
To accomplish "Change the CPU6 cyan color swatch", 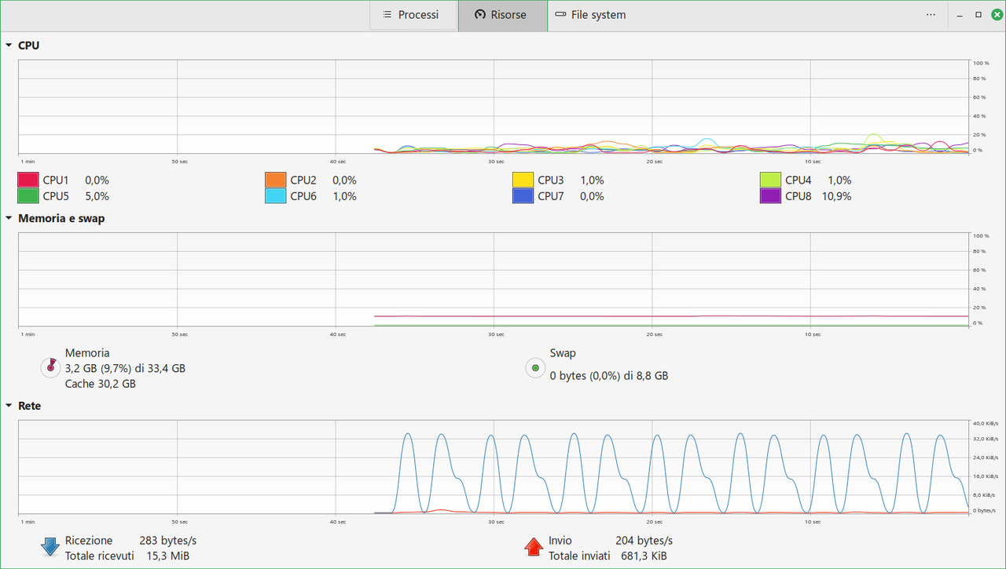I will 275,196.
